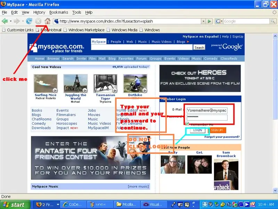Viewport: 278px width, 209px height.
Task: Click the MySpace favicon in the address bar
Action: (56, 21)
